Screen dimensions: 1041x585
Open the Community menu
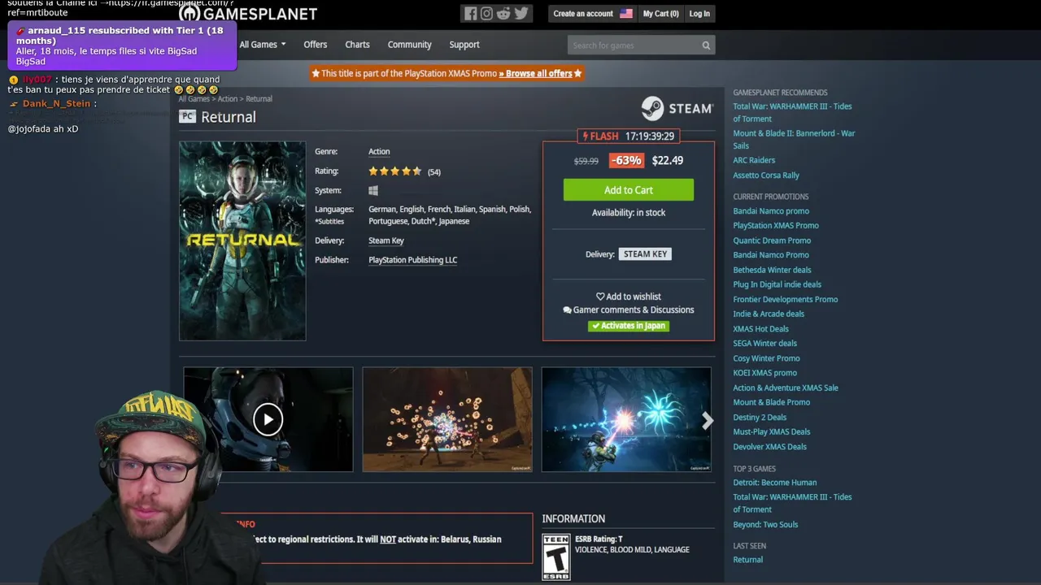coord(409,45)
